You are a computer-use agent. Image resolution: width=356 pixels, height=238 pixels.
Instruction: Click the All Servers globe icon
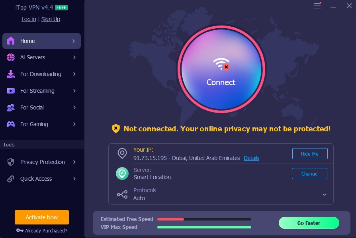click(11, 57)
